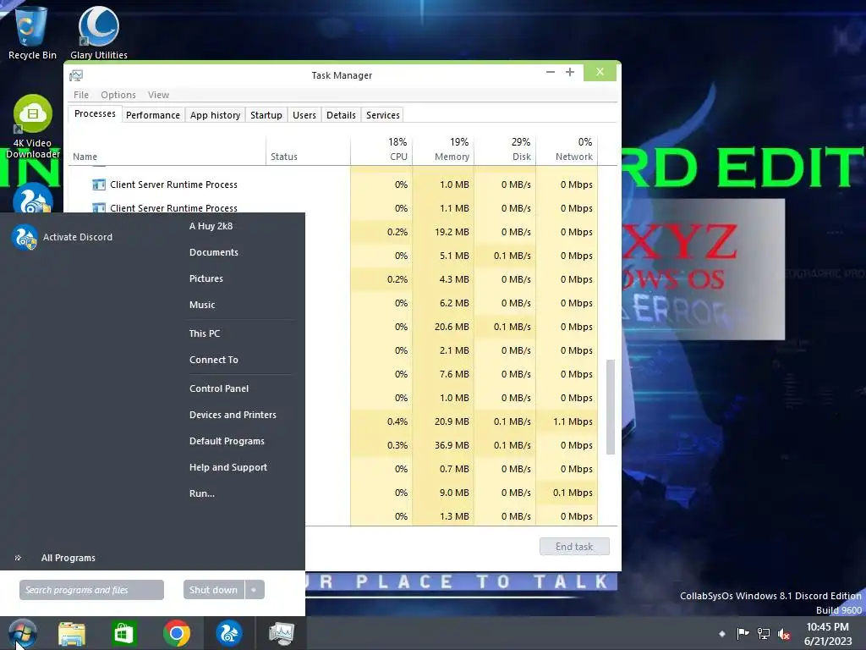Switch to the Startup tab
866x650 pixels.
[266, 115]
